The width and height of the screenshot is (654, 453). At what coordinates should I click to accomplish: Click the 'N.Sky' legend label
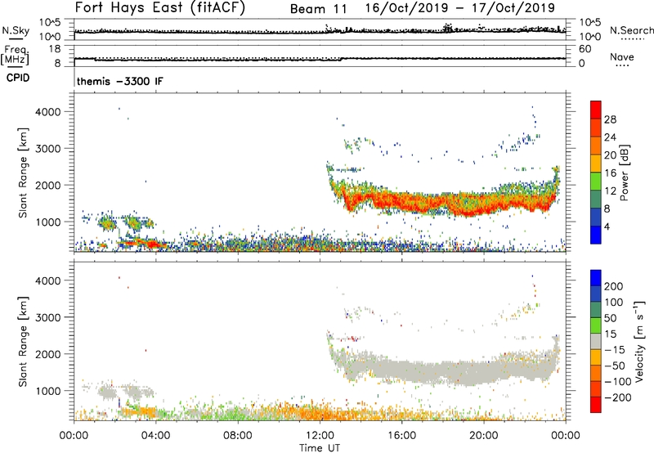coord(16,30)
